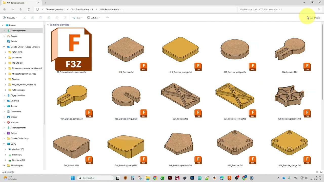Collapse the Ce PC tree node
Viewport: 324px width, 182px height.
coord(4,144)
